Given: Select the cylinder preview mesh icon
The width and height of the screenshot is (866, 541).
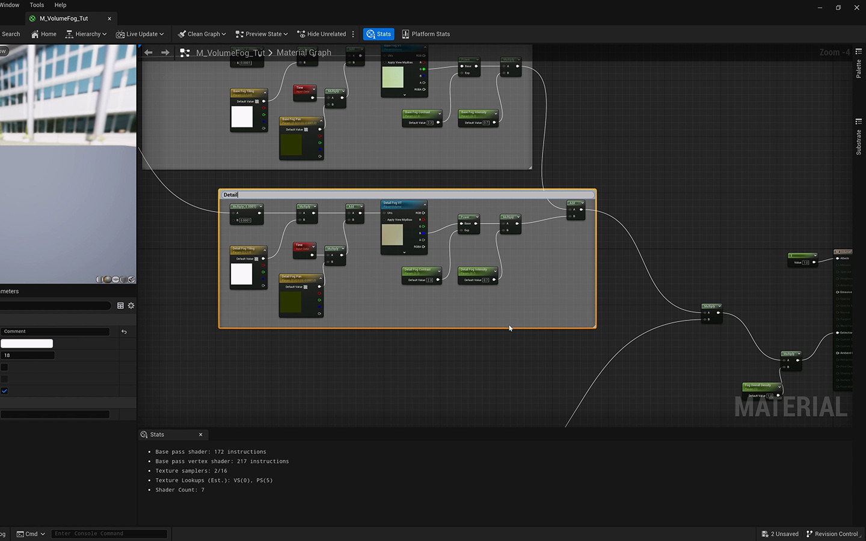Looking at the screenshot, I should click(100, 280).
